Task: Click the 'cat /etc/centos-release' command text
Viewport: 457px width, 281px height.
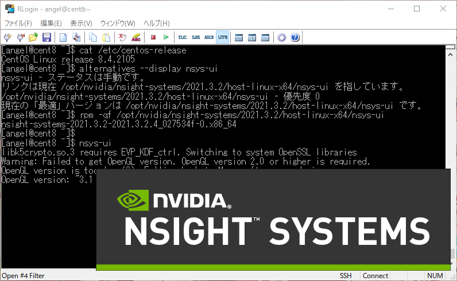Action: click(x=133, y=50)
